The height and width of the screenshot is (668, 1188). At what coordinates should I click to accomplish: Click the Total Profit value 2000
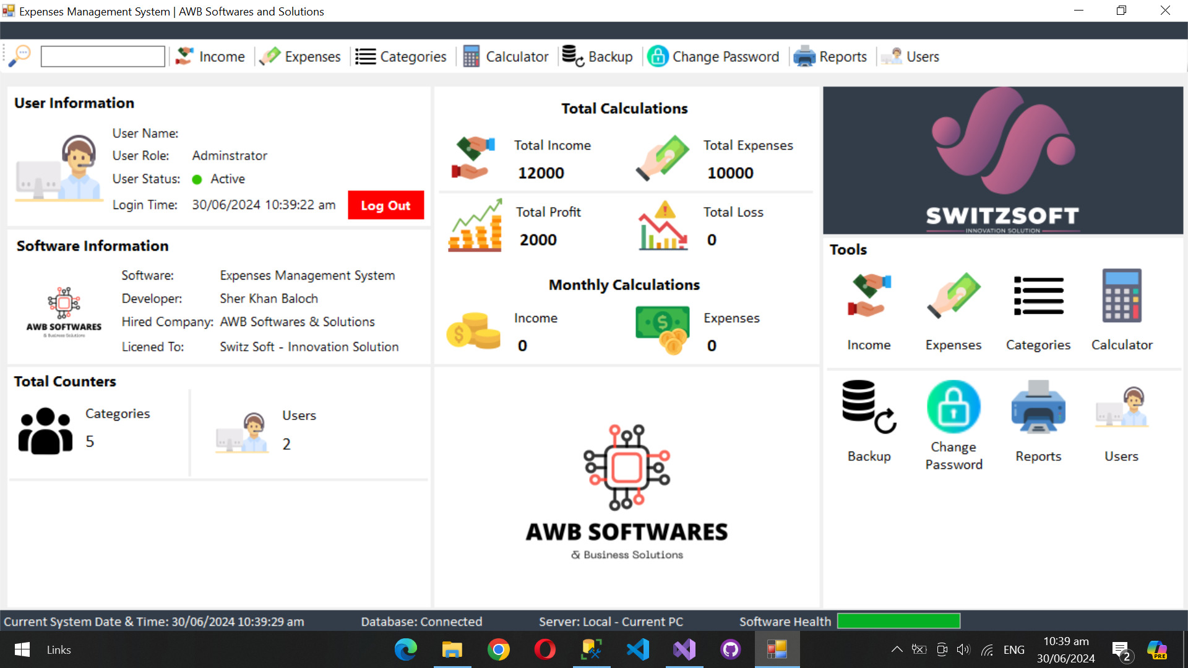click(538, 240)
